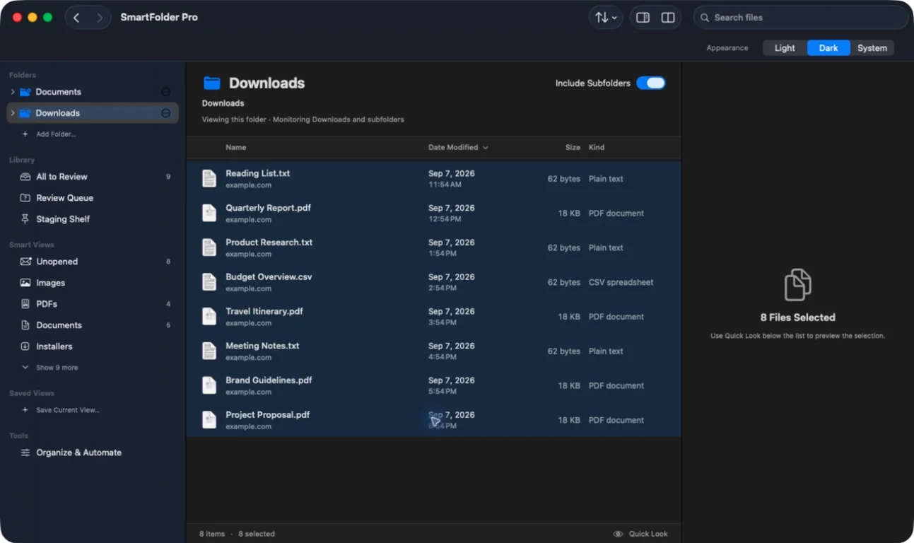Select the Documents smart view icon
914x543 pixels.
click(25, 325)
